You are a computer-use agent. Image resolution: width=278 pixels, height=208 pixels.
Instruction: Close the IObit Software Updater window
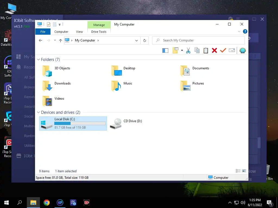coord(262,19)
